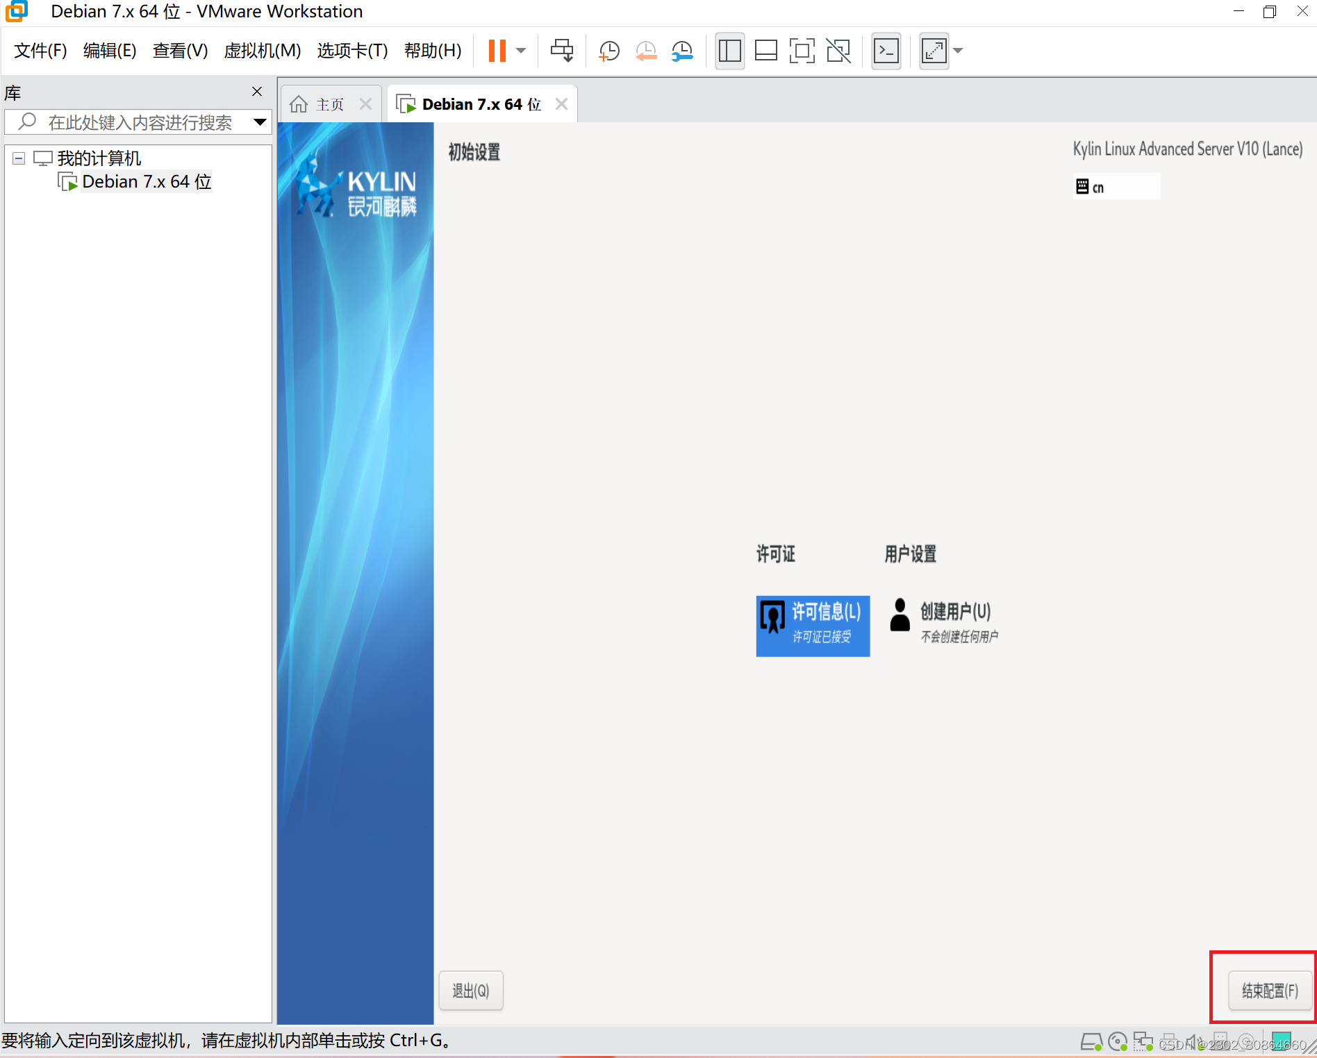The width and height of the screenshot is (1317, 1058).
Task: Open the power options dropdown arrow beside pause
Action: [x=521, y=51]
